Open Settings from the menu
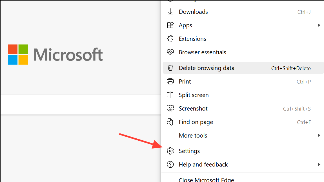The width and height of the screenshot is (324, 182). click(189, 151)
